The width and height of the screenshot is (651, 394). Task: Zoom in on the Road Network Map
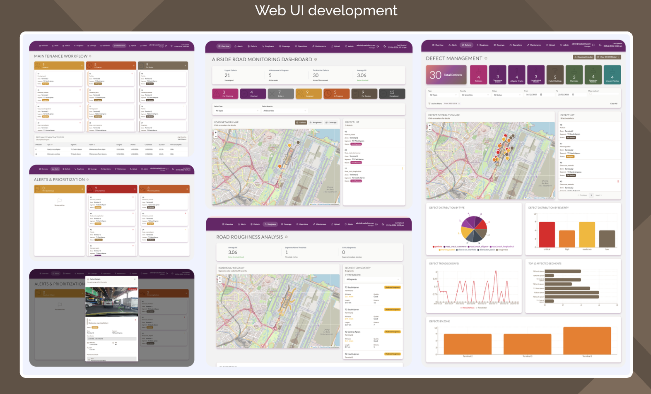point(216,132)
